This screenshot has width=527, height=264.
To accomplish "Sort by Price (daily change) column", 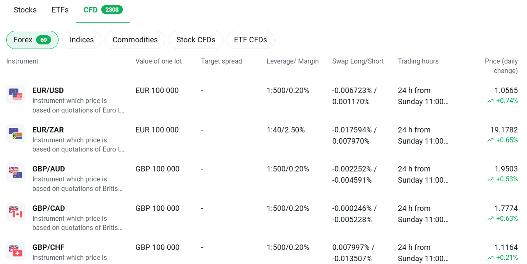I will point(499,66).
